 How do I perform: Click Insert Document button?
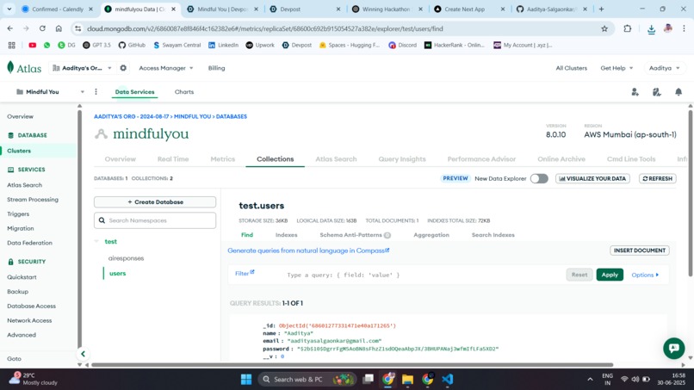[x=640, y=251]
